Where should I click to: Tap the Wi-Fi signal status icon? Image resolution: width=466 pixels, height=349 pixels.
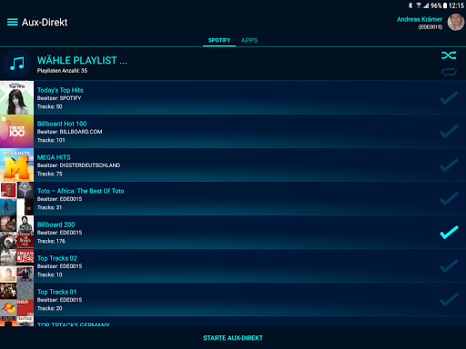coord(419,5)
